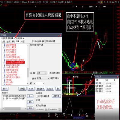Click 历史回忆 in the top toolbar
This screenshot has height=120, width=120.
[x=46, y=2]
